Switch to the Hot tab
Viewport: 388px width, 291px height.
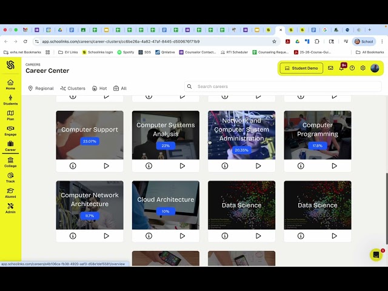point(99,89)
